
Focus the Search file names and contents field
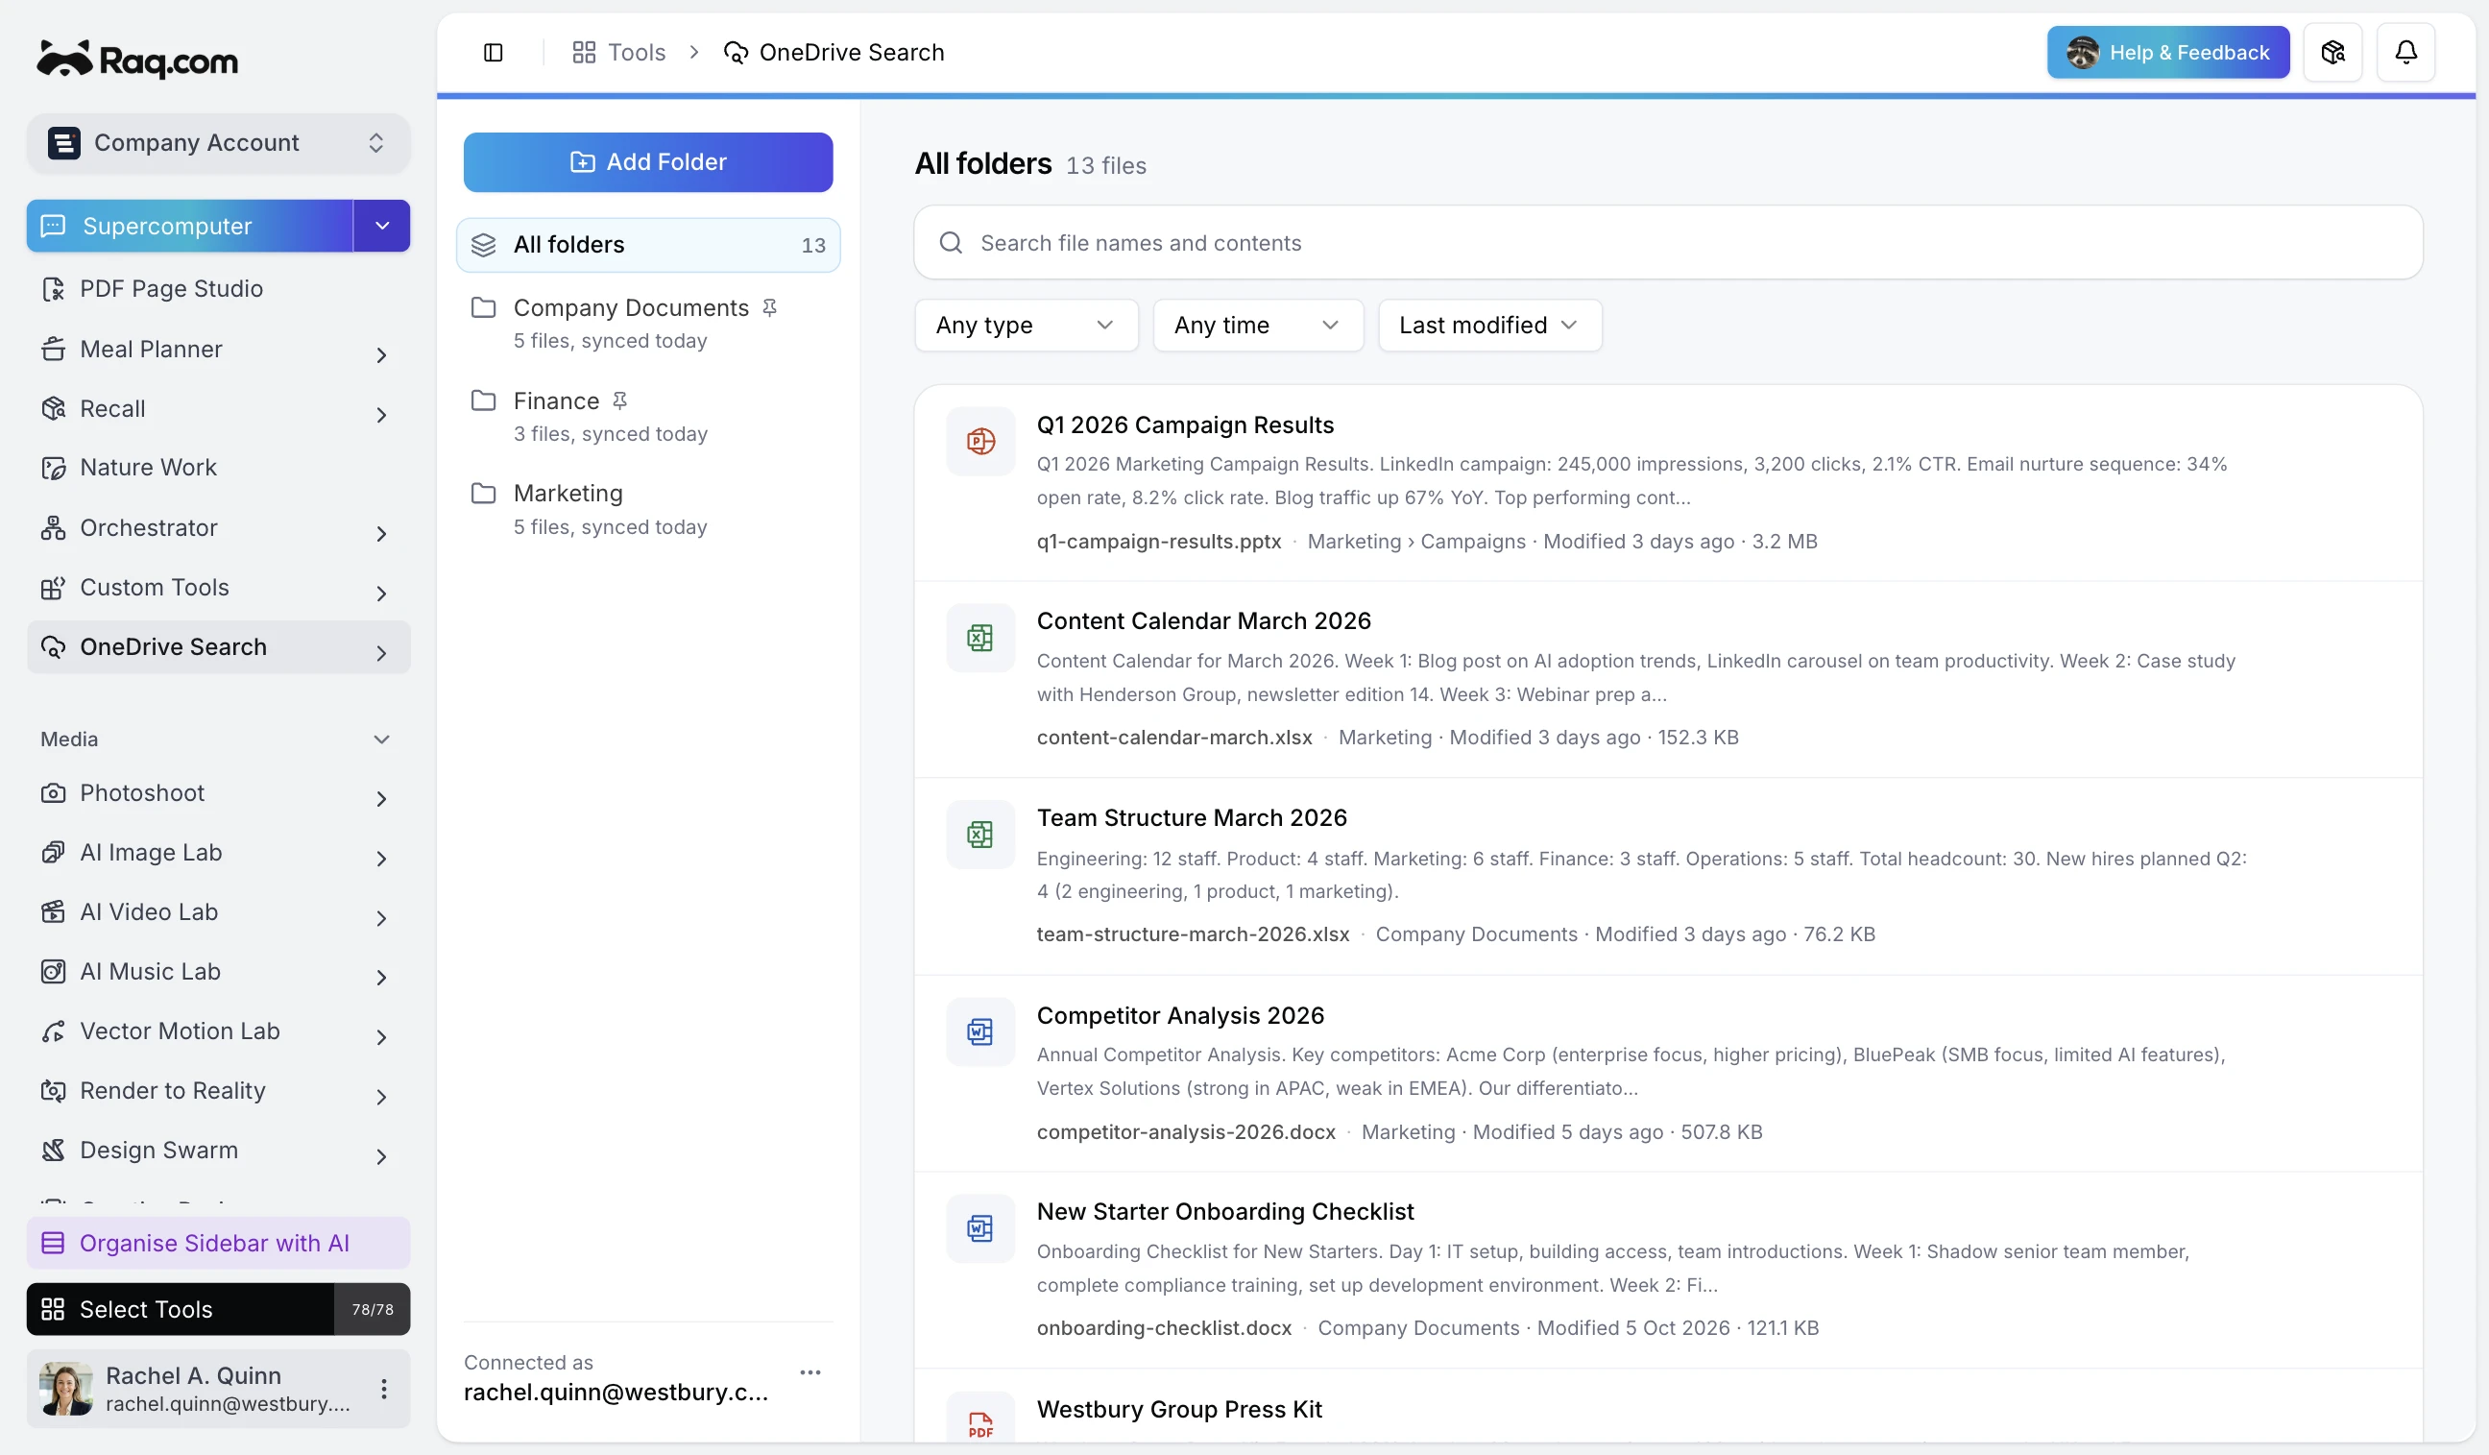coord(1667,242)
